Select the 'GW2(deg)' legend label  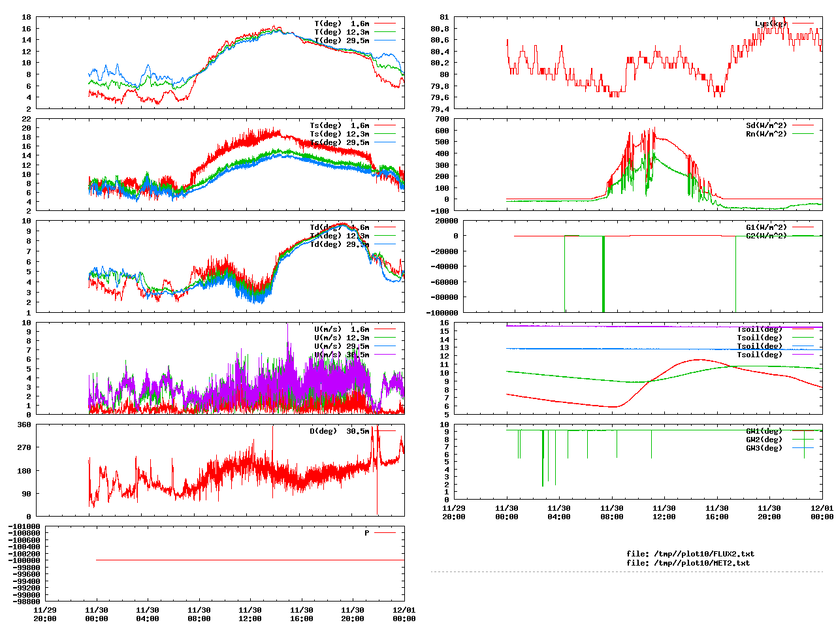click(x=764, y=440)
